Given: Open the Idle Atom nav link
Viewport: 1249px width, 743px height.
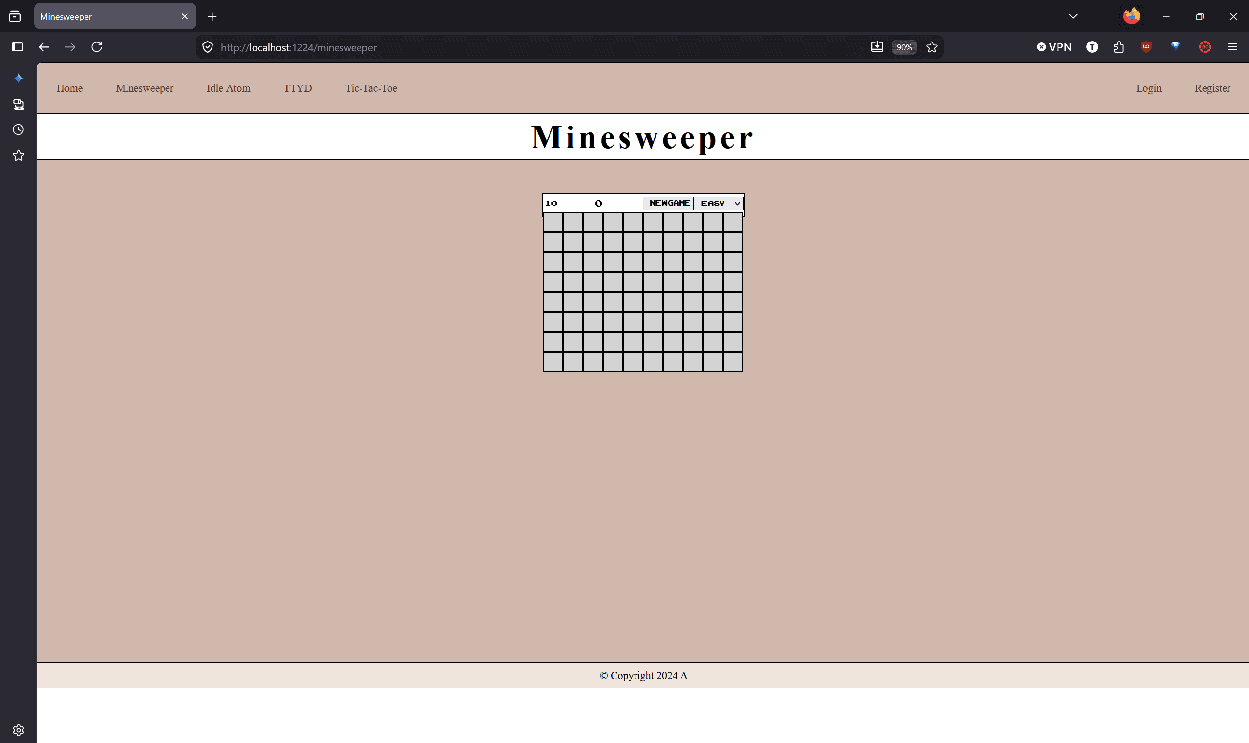Looking at the screenshot, I should pyautogui.click(x=228, y=88).
